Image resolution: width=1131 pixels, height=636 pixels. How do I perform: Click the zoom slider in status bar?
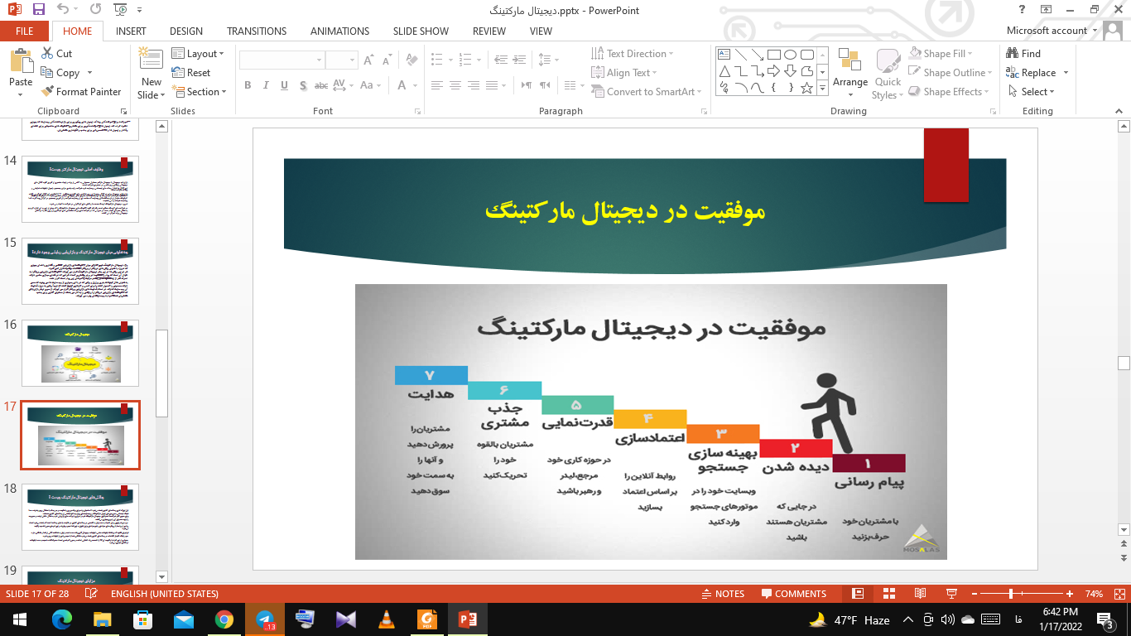pos(1011,594)
